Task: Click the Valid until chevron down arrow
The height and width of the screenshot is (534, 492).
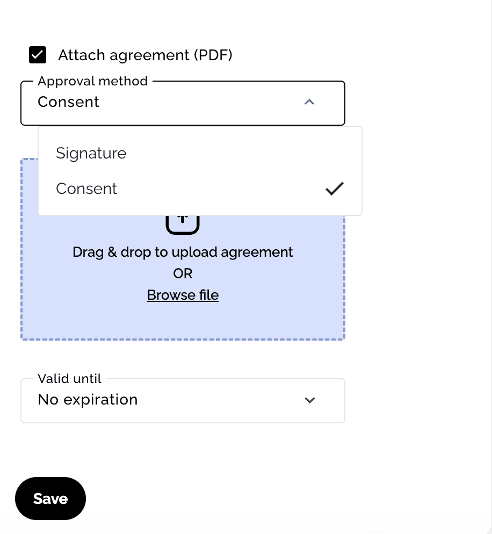Action: 309,400
